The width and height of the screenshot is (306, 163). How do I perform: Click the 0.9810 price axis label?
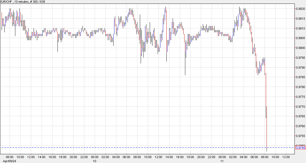301,28
